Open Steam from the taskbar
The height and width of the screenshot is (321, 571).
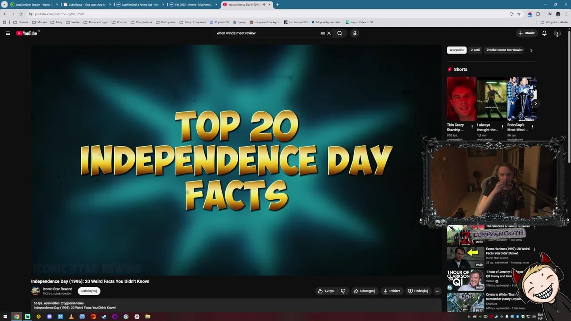pos(104,317)
